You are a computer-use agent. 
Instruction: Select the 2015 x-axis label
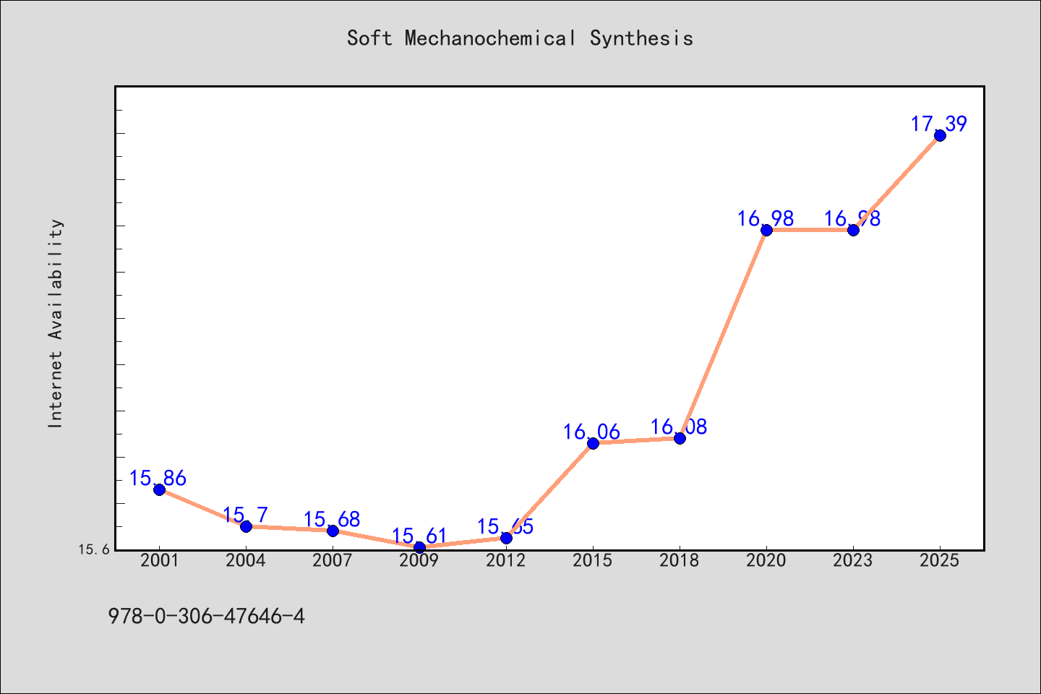(593, 561)
